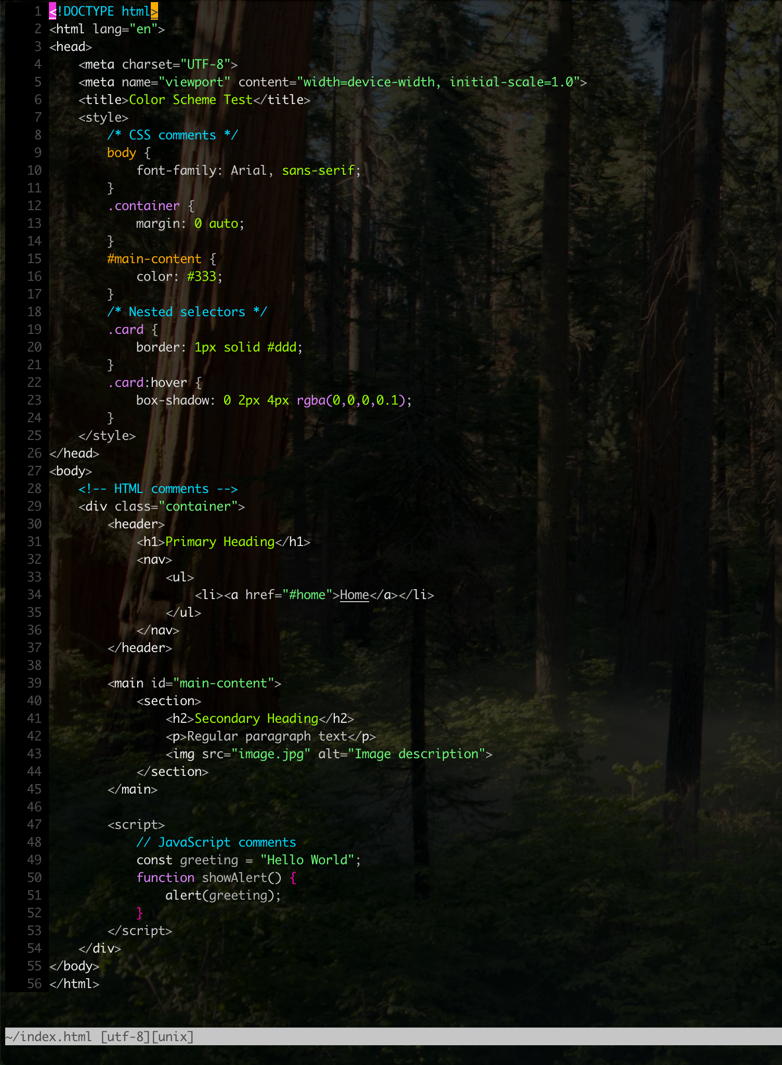Screen dimensions: 782x1065
Task: Click the .container selector on line 12
Action: point(144,205)
